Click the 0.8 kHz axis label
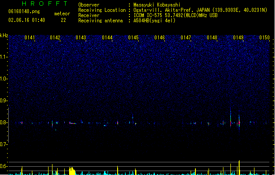Screen dimensions: 275x175 point(3,122)
